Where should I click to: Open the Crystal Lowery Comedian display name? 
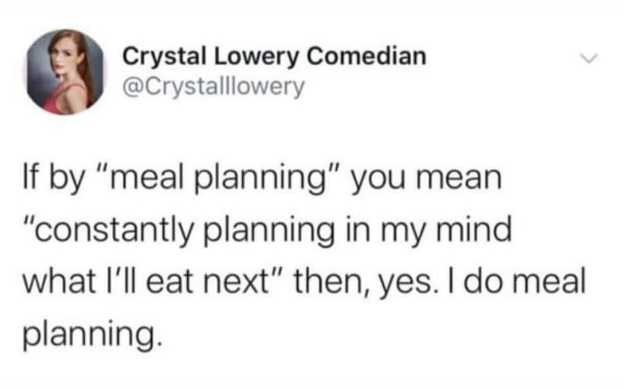click(x=274, y=57)
